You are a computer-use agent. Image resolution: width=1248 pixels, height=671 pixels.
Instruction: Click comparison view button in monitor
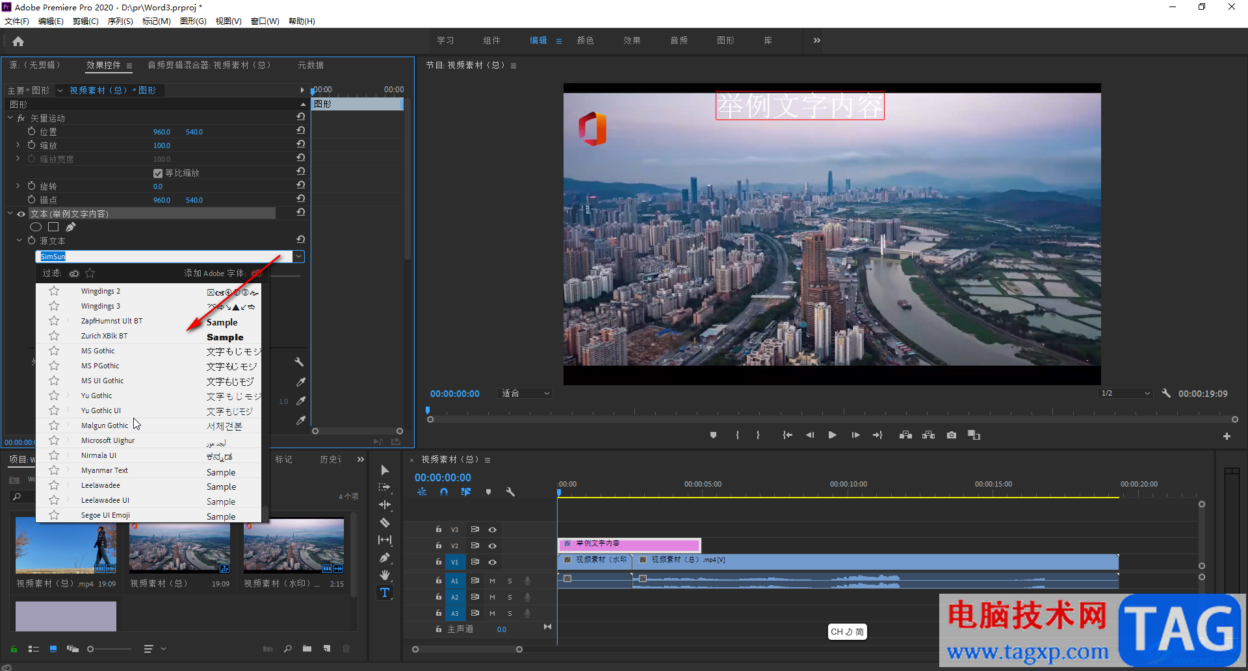[x=974, y=435]
